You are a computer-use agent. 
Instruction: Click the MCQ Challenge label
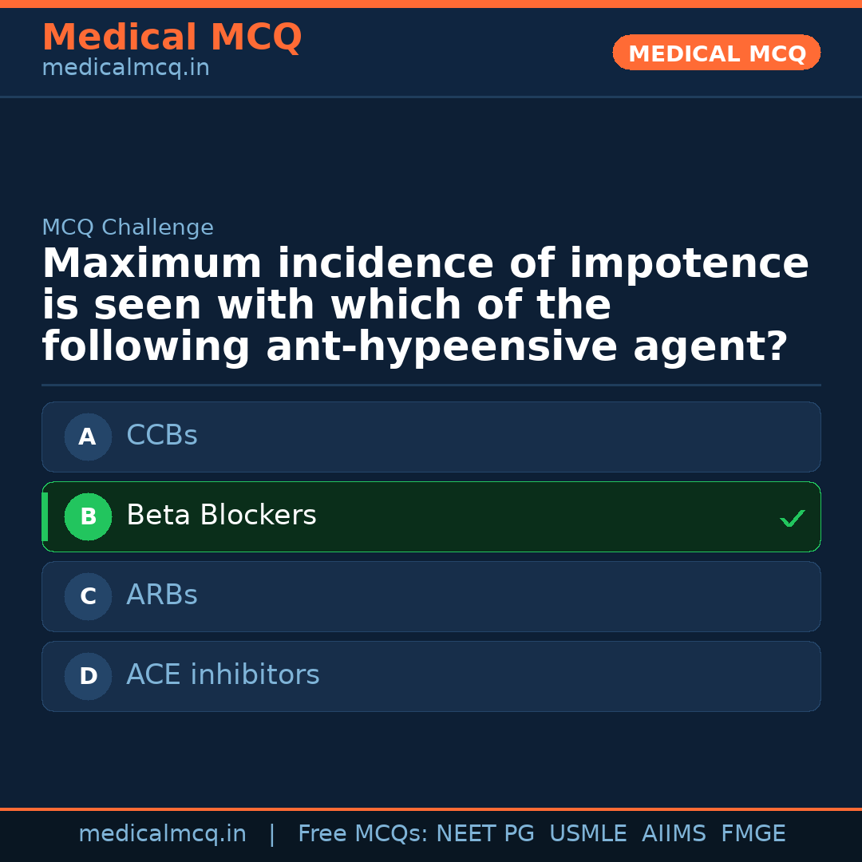coord(128,228)
